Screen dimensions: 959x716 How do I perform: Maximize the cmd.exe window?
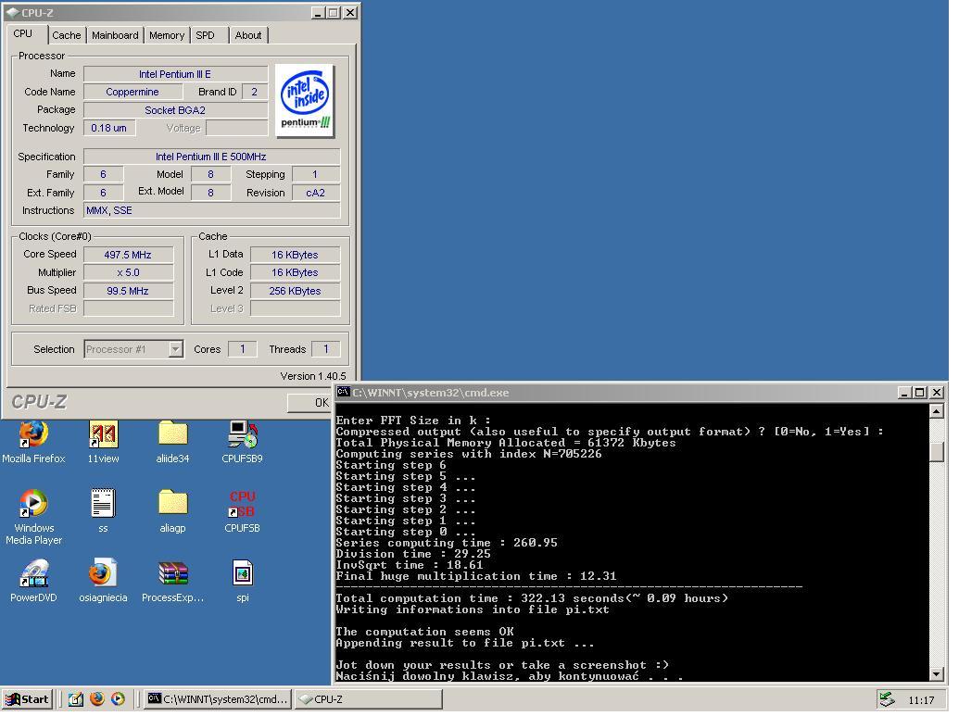(x=919, y=392)
